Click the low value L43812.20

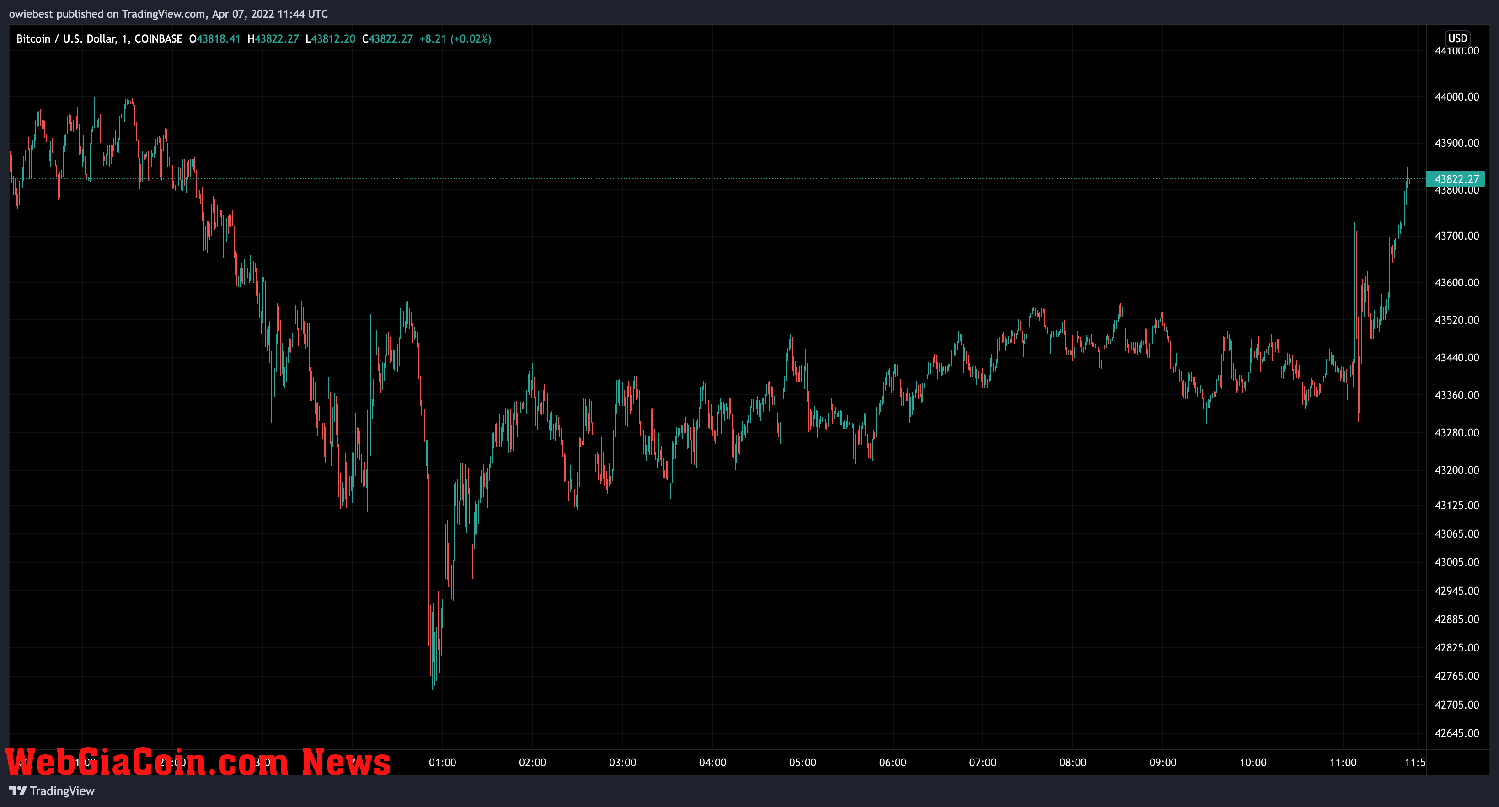330,39
